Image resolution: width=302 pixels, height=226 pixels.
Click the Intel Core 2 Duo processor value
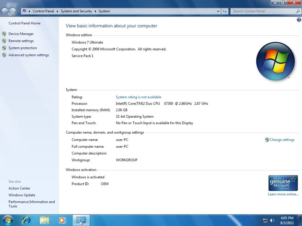tap(162, 104)
